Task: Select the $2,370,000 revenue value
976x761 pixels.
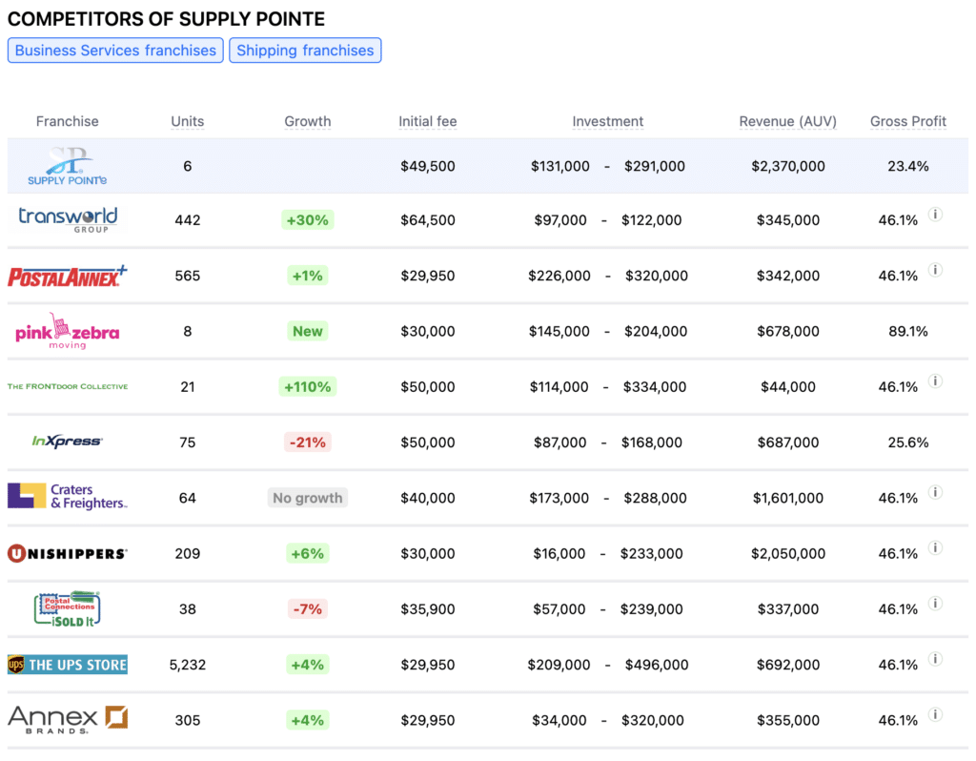Action: point(788,166)
